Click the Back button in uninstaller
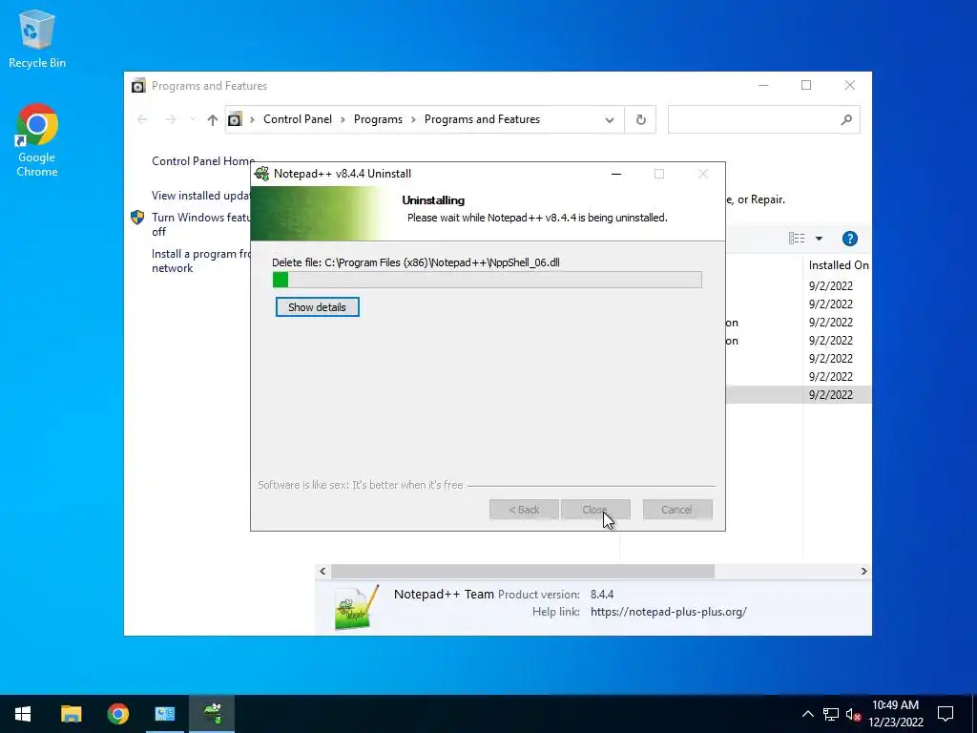977x733 pixels. pyautogui.click(x=524, y=510)
